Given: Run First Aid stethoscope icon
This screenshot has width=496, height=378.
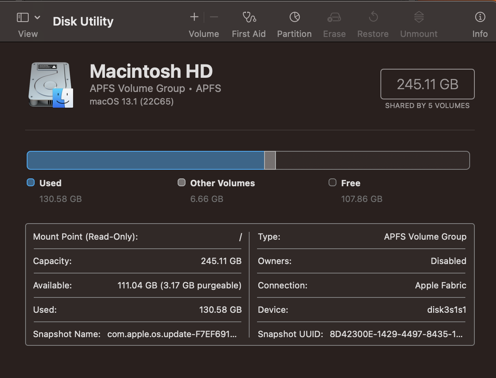Looking at the screenshot, I should [x=249, y=17].
